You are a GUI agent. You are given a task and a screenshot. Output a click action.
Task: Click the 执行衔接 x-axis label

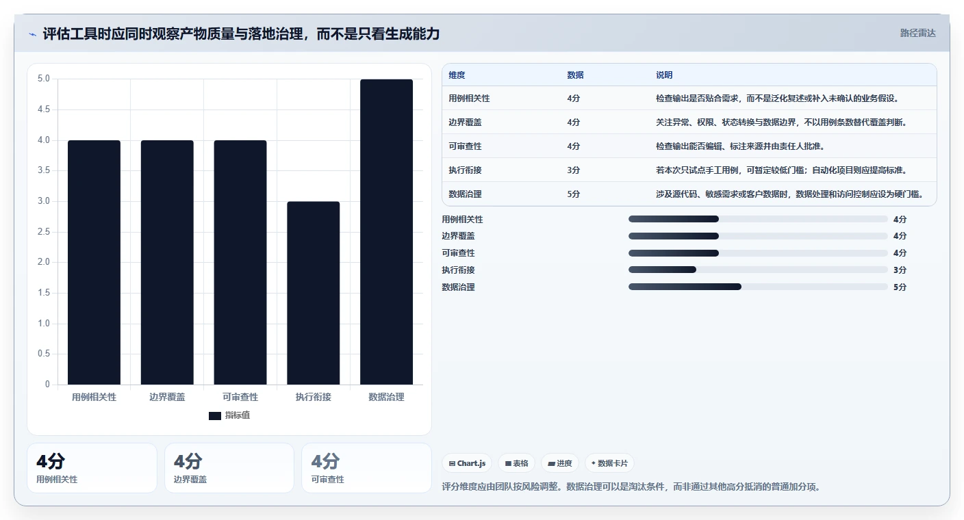pyautogui.click(x=314, y=397)
